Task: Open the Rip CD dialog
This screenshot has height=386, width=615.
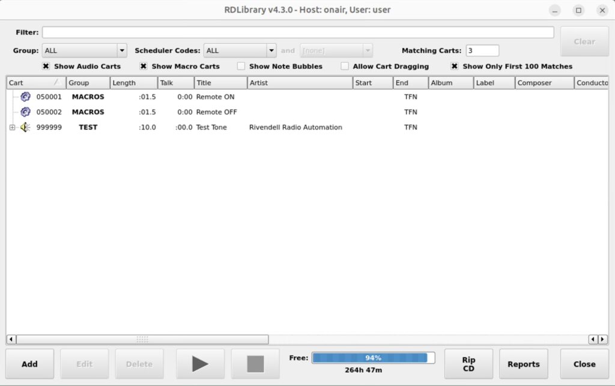Action: click(x=468, y=364)
